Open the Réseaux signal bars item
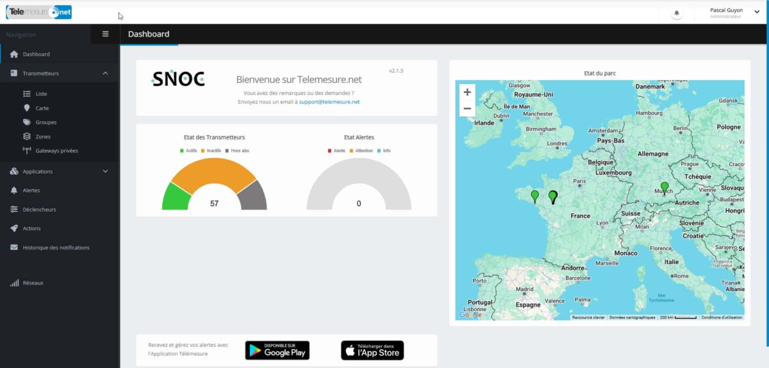The width and height of the screenshot is (769, 368). pyautogui.click(x=33, y=283)
